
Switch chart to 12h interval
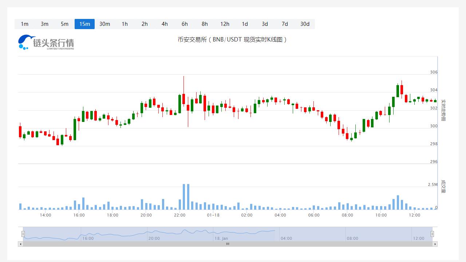(225, 24)
